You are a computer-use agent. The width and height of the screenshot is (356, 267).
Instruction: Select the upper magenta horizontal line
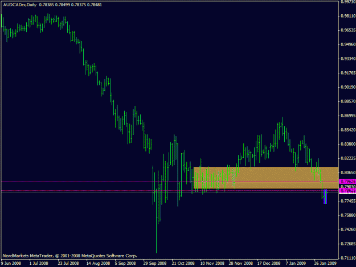tap(170, 182)
